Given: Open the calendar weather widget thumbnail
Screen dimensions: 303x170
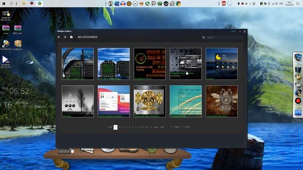Looking at the screenshot, I should [114, 102].
